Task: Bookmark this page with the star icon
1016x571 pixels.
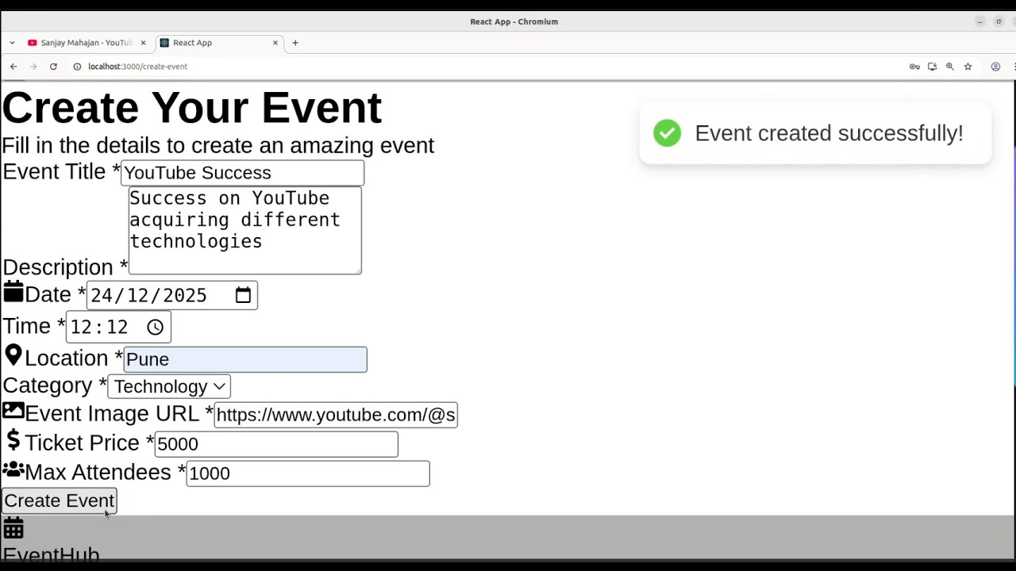Action: pos(968,67)
